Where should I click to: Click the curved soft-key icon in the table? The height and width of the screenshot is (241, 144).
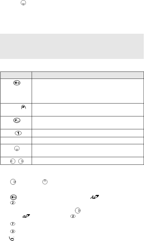point(23,107)
